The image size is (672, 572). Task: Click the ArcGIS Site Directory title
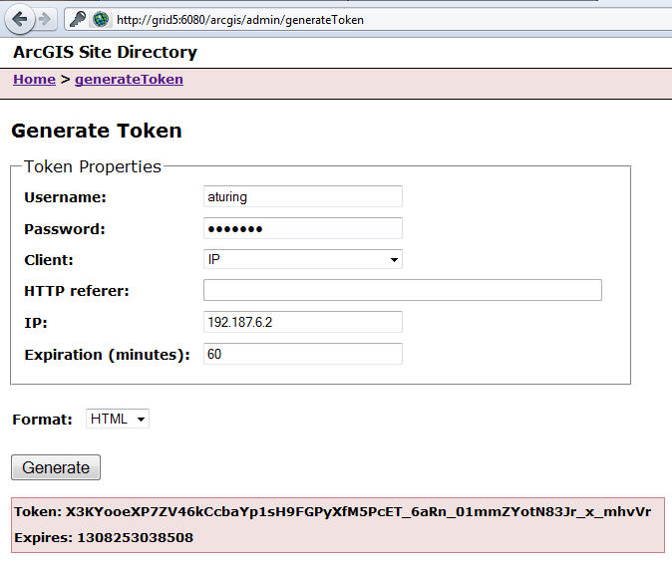coord(105,53)
